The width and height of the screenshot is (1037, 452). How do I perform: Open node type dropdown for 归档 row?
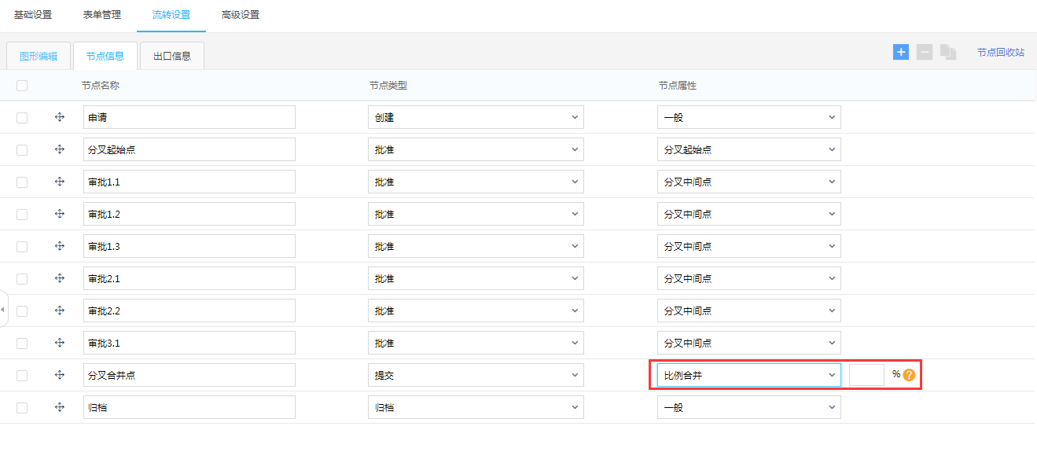(476, 407)
